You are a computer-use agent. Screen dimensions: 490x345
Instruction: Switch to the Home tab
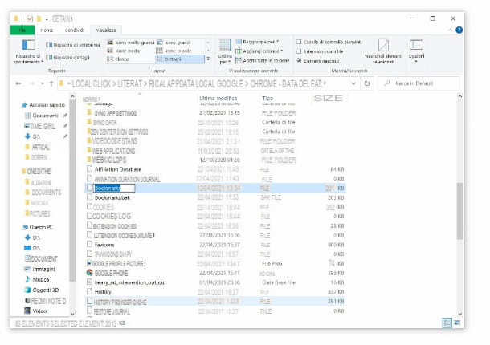[x=47, y=30]
